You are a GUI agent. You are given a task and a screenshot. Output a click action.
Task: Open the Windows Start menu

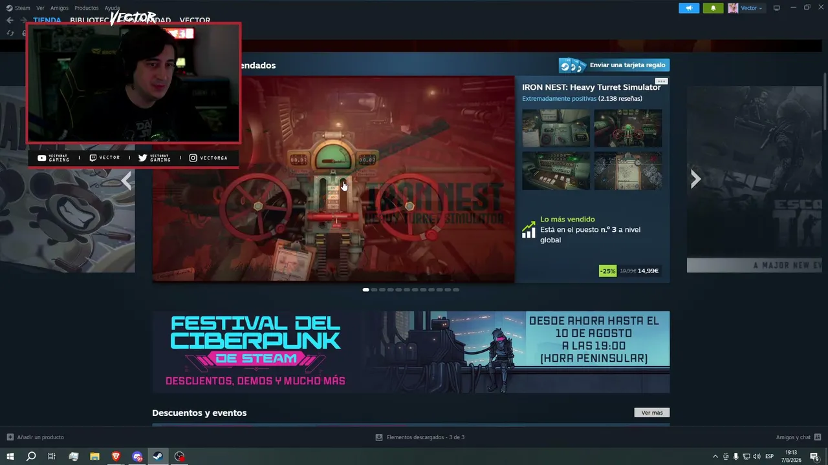pos(10,457)
